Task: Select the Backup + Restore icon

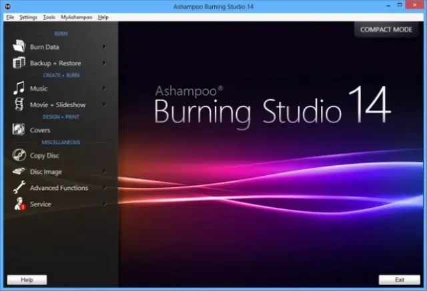Action: coord(18,63)
